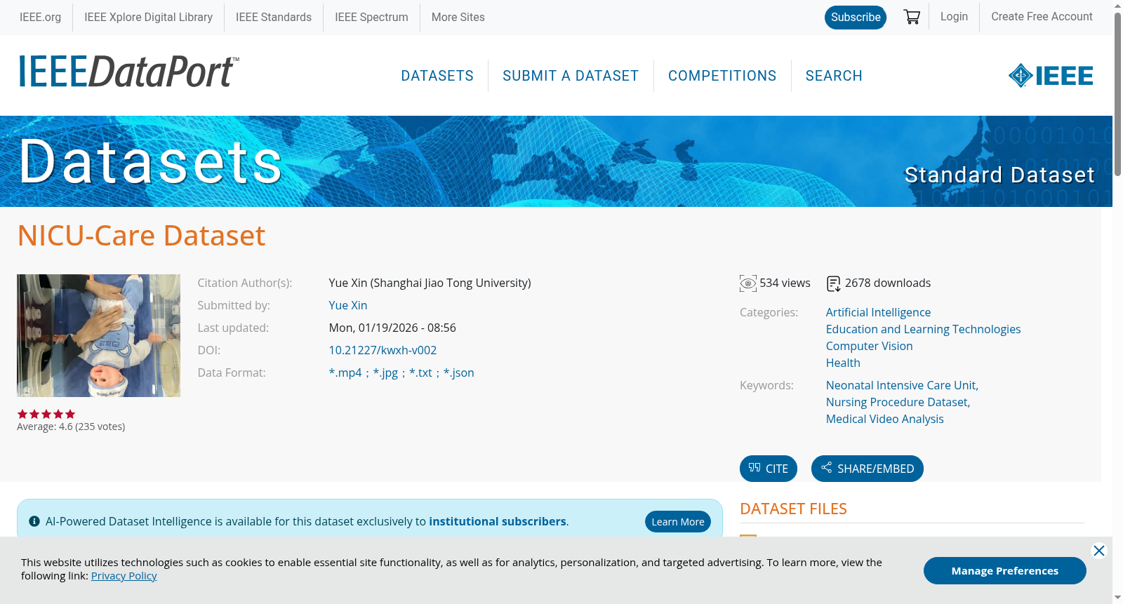Open IEEE Xplore Digital Library link

click(x=148, y=17)
